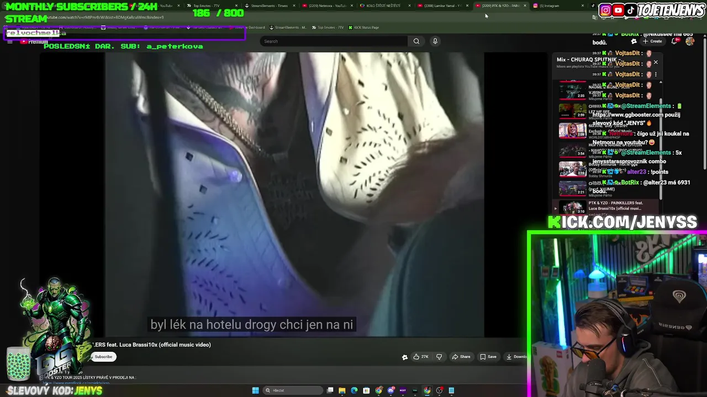Screen dimensions: 707x397
Task: Open the OBS Studio taskbar icon
Action: pyautogui.click(x=439, y=390)
